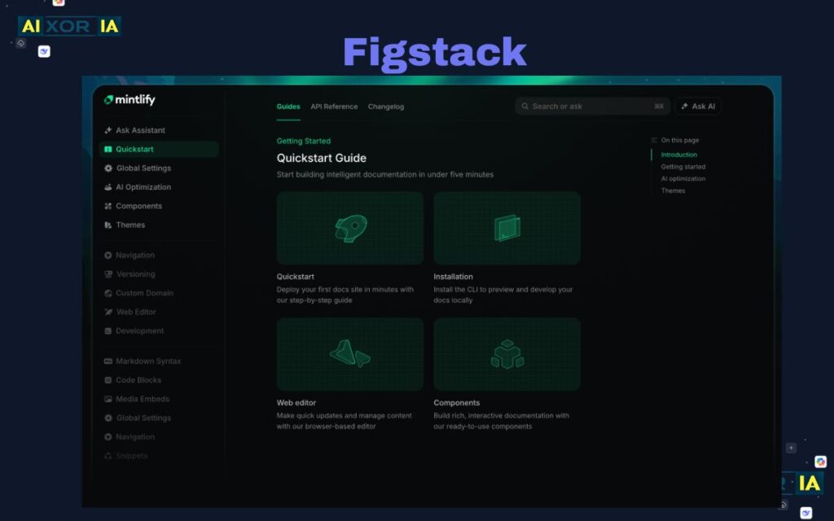
Task: Click the Themes sidebar icon
Action: (108, 225)
